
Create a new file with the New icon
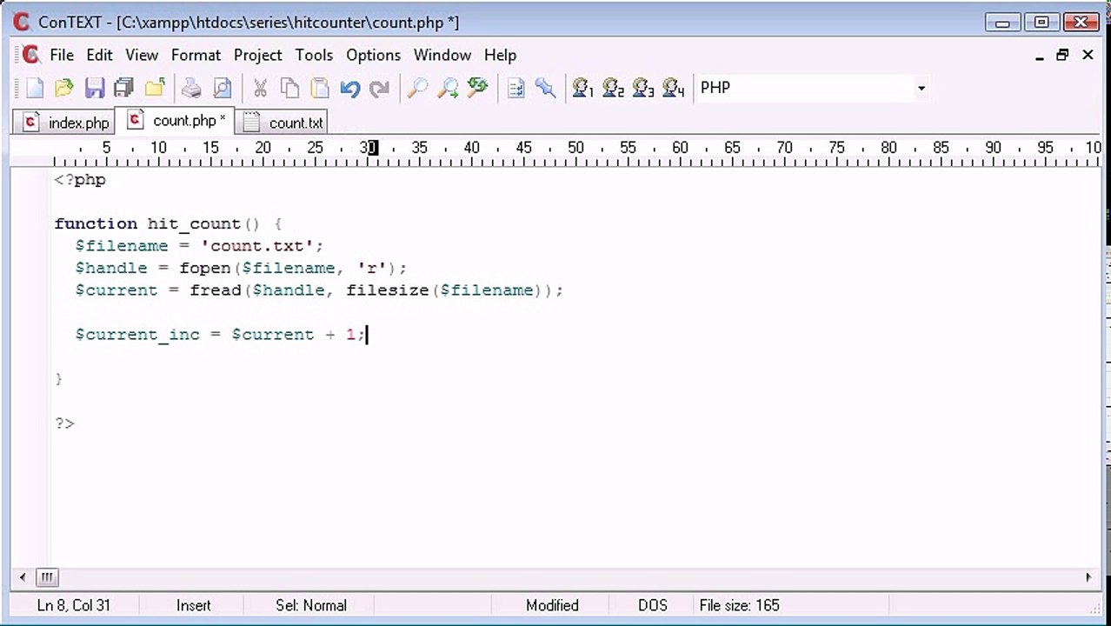[35, 88]
